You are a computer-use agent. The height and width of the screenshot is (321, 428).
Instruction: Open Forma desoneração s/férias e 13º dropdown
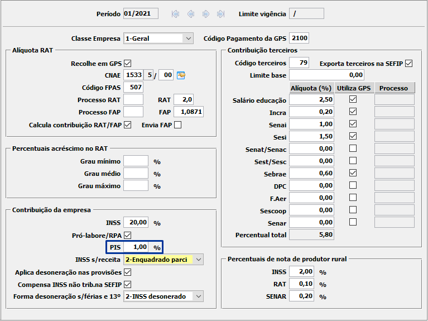(198, 296)
